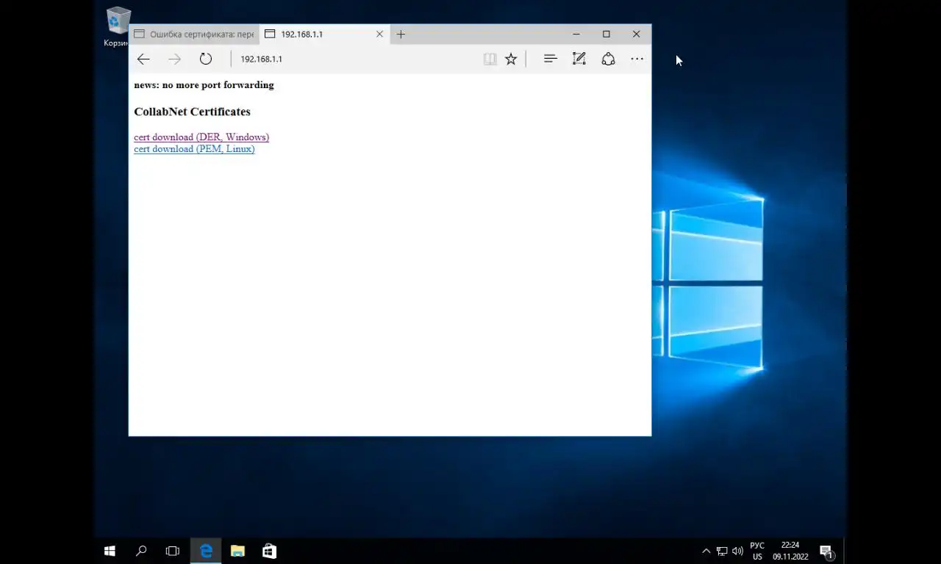The height and width of the screenshot is (564, 941).
Task: Open the Edge Settings and more menu
Action: [x=637, y=59]
